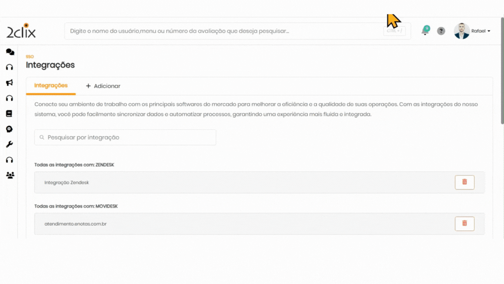Click headset icon just below the wrench
The height and width of the screenshot is (284, 504).
click(x=9, y=160)
